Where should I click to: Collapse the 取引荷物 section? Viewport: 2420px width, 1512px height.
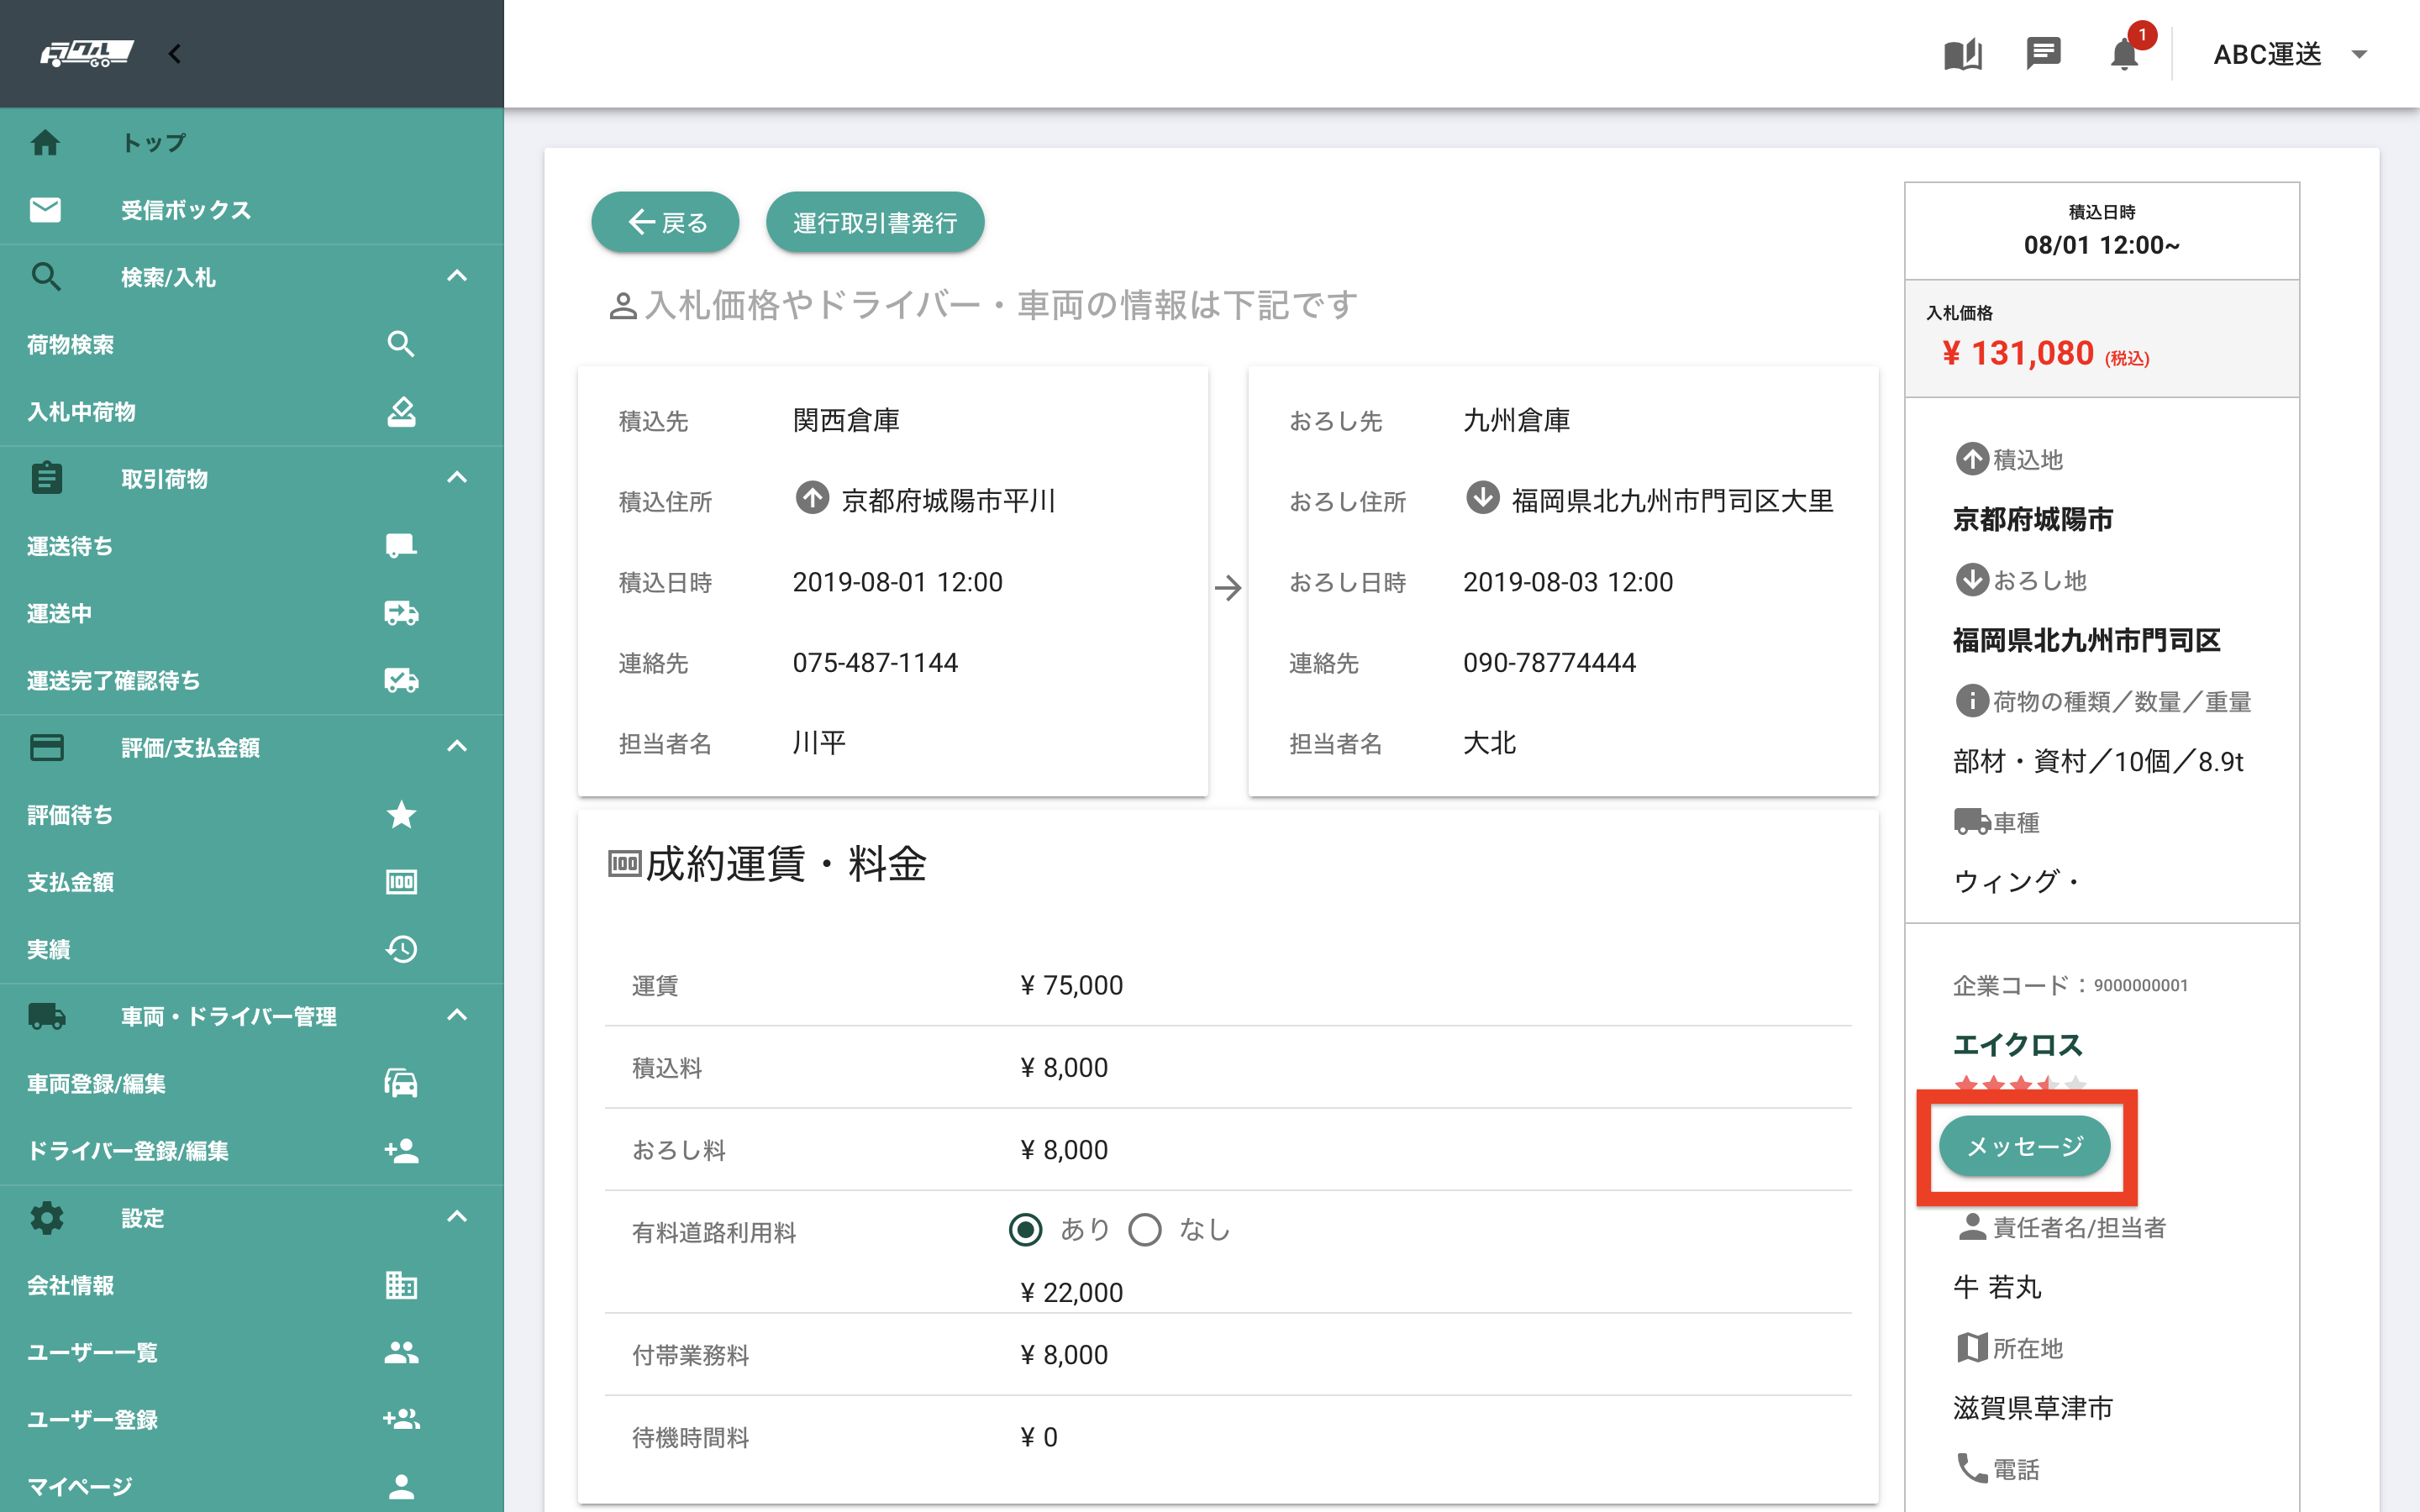tap(457, 478)
